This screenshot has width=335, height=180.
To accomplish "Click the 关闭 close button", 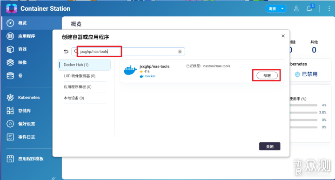I will (269, 147).
